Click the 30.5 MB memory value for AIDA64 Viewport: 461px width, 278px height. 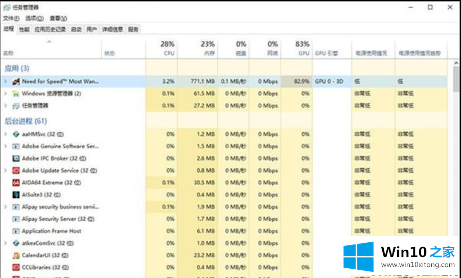coord(204,182)
